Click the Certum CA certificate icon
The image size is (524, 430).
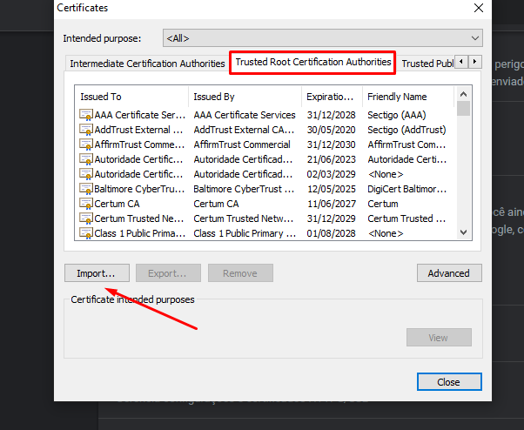coord(86,204)
